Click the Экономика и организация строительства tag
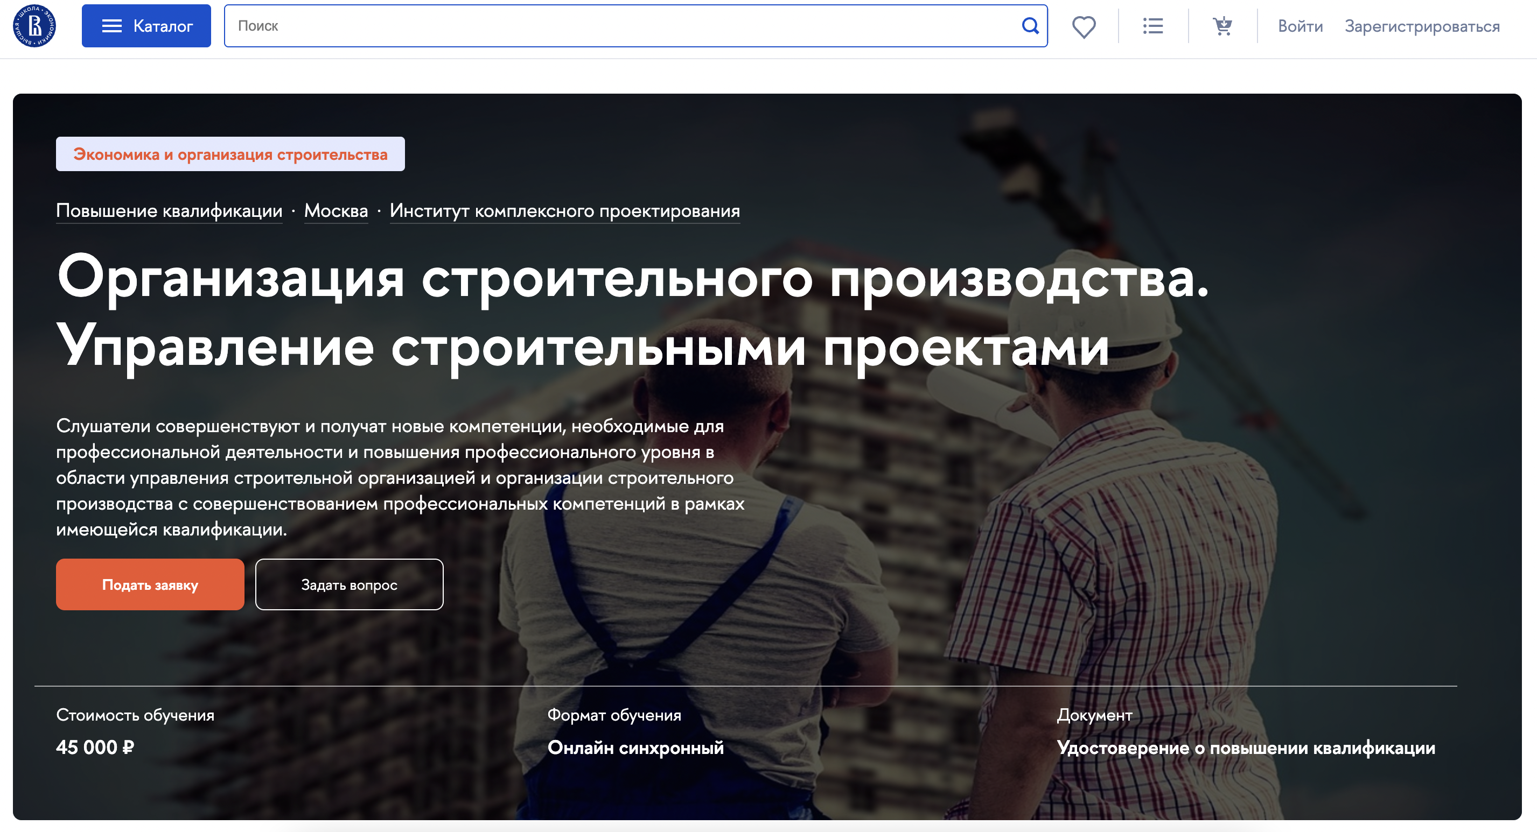 point(230,154)
